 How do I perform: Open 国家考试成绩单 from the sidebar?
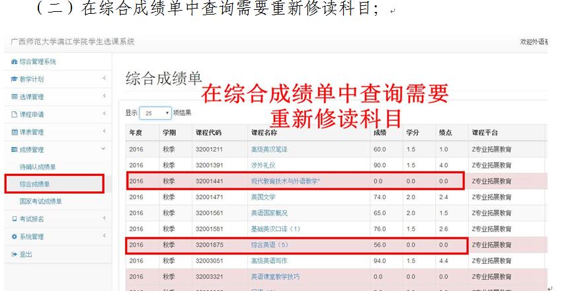pyautogui.click(x=41, y=201)
